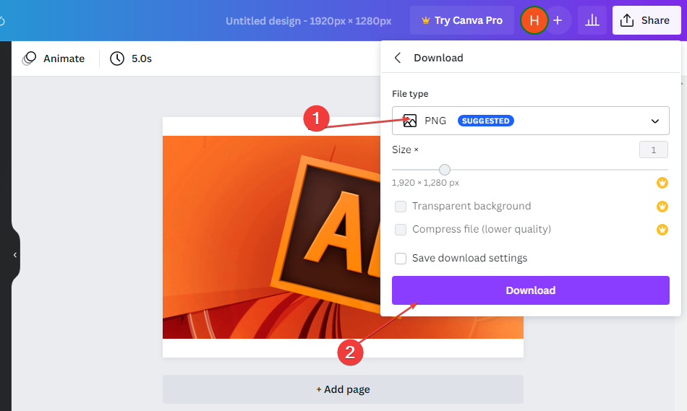Click the Size slider handle
This screenshot has width=687, height=411.
coord(445,170)
